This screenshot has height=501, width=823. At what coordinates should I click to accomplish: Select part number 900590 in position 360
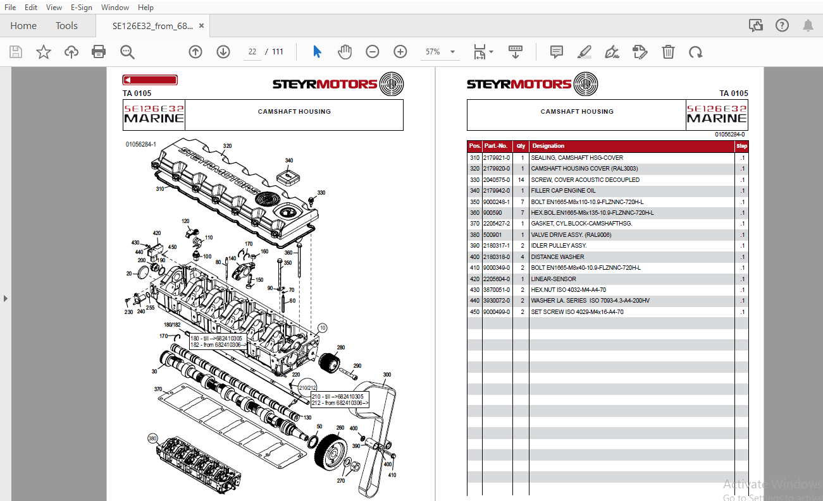coord(493,213)
